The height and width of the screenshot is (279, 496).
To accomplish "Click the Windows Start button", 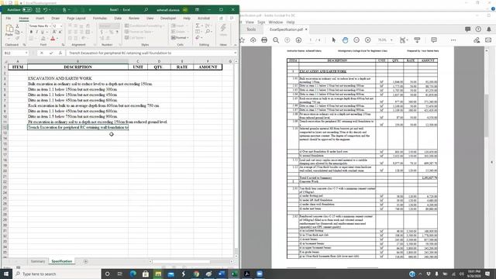I will coord(6,274).
